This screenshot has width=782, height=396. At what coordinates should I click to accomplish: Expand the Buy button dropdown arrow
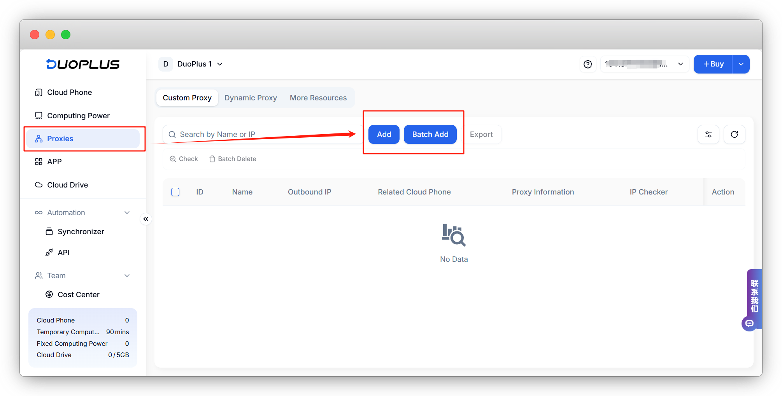(741, 64)
